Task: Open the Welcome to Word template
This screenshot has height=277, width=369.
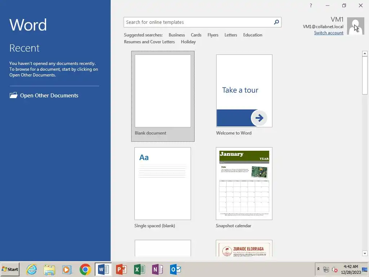Action: (x=244, y=95)
